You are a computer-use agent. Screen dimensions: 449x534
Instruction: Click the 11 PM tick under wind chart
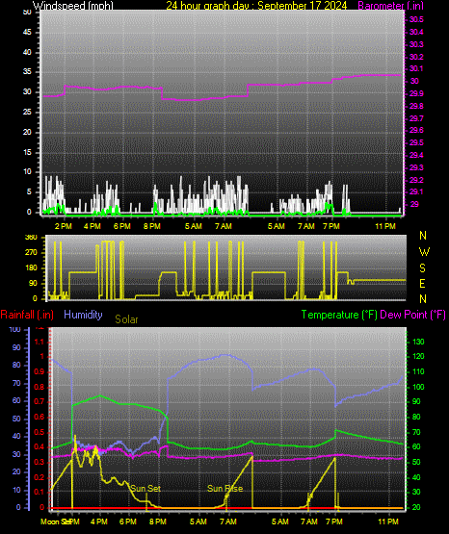(385, 226)
